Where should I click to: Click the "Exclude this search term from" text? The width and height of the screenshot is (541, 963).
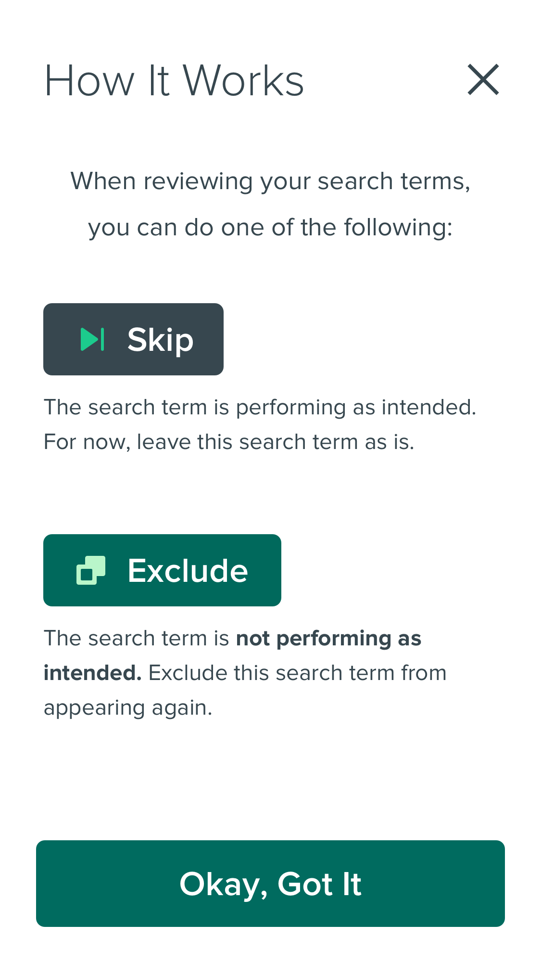click(297, 673)
